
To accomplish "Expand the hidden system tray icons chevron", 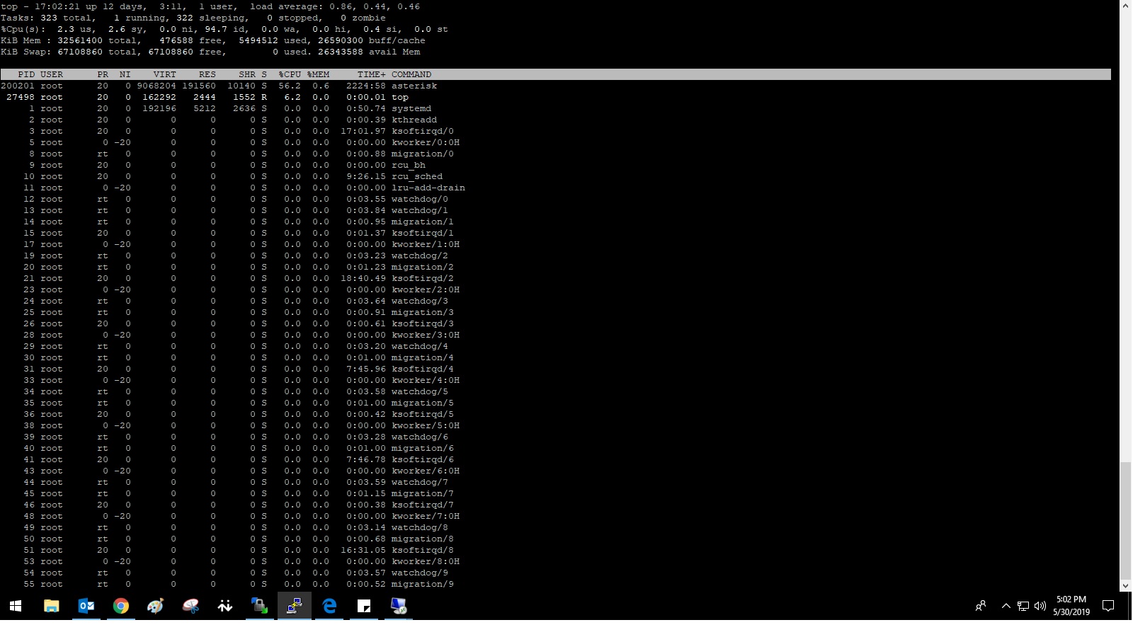I will coord(1006,606).
